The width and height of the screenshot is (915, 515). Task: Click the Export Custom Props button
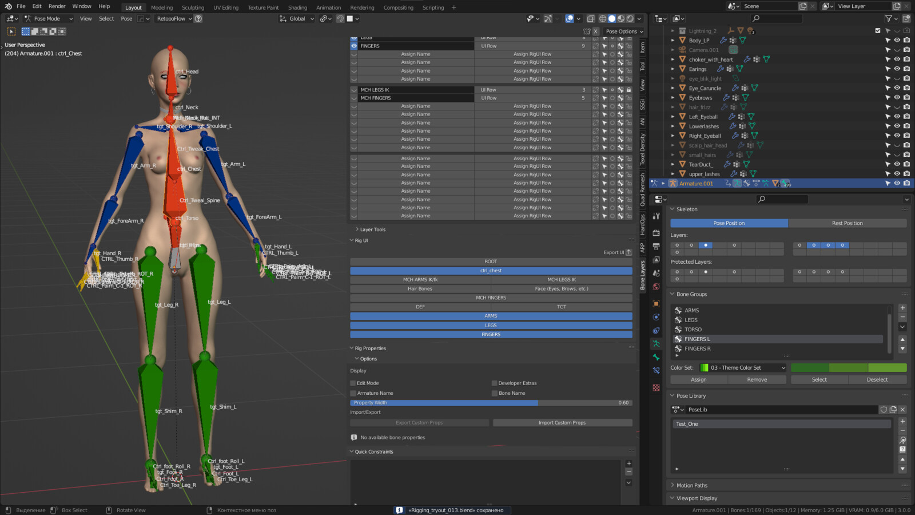click(x=419, y=422)
